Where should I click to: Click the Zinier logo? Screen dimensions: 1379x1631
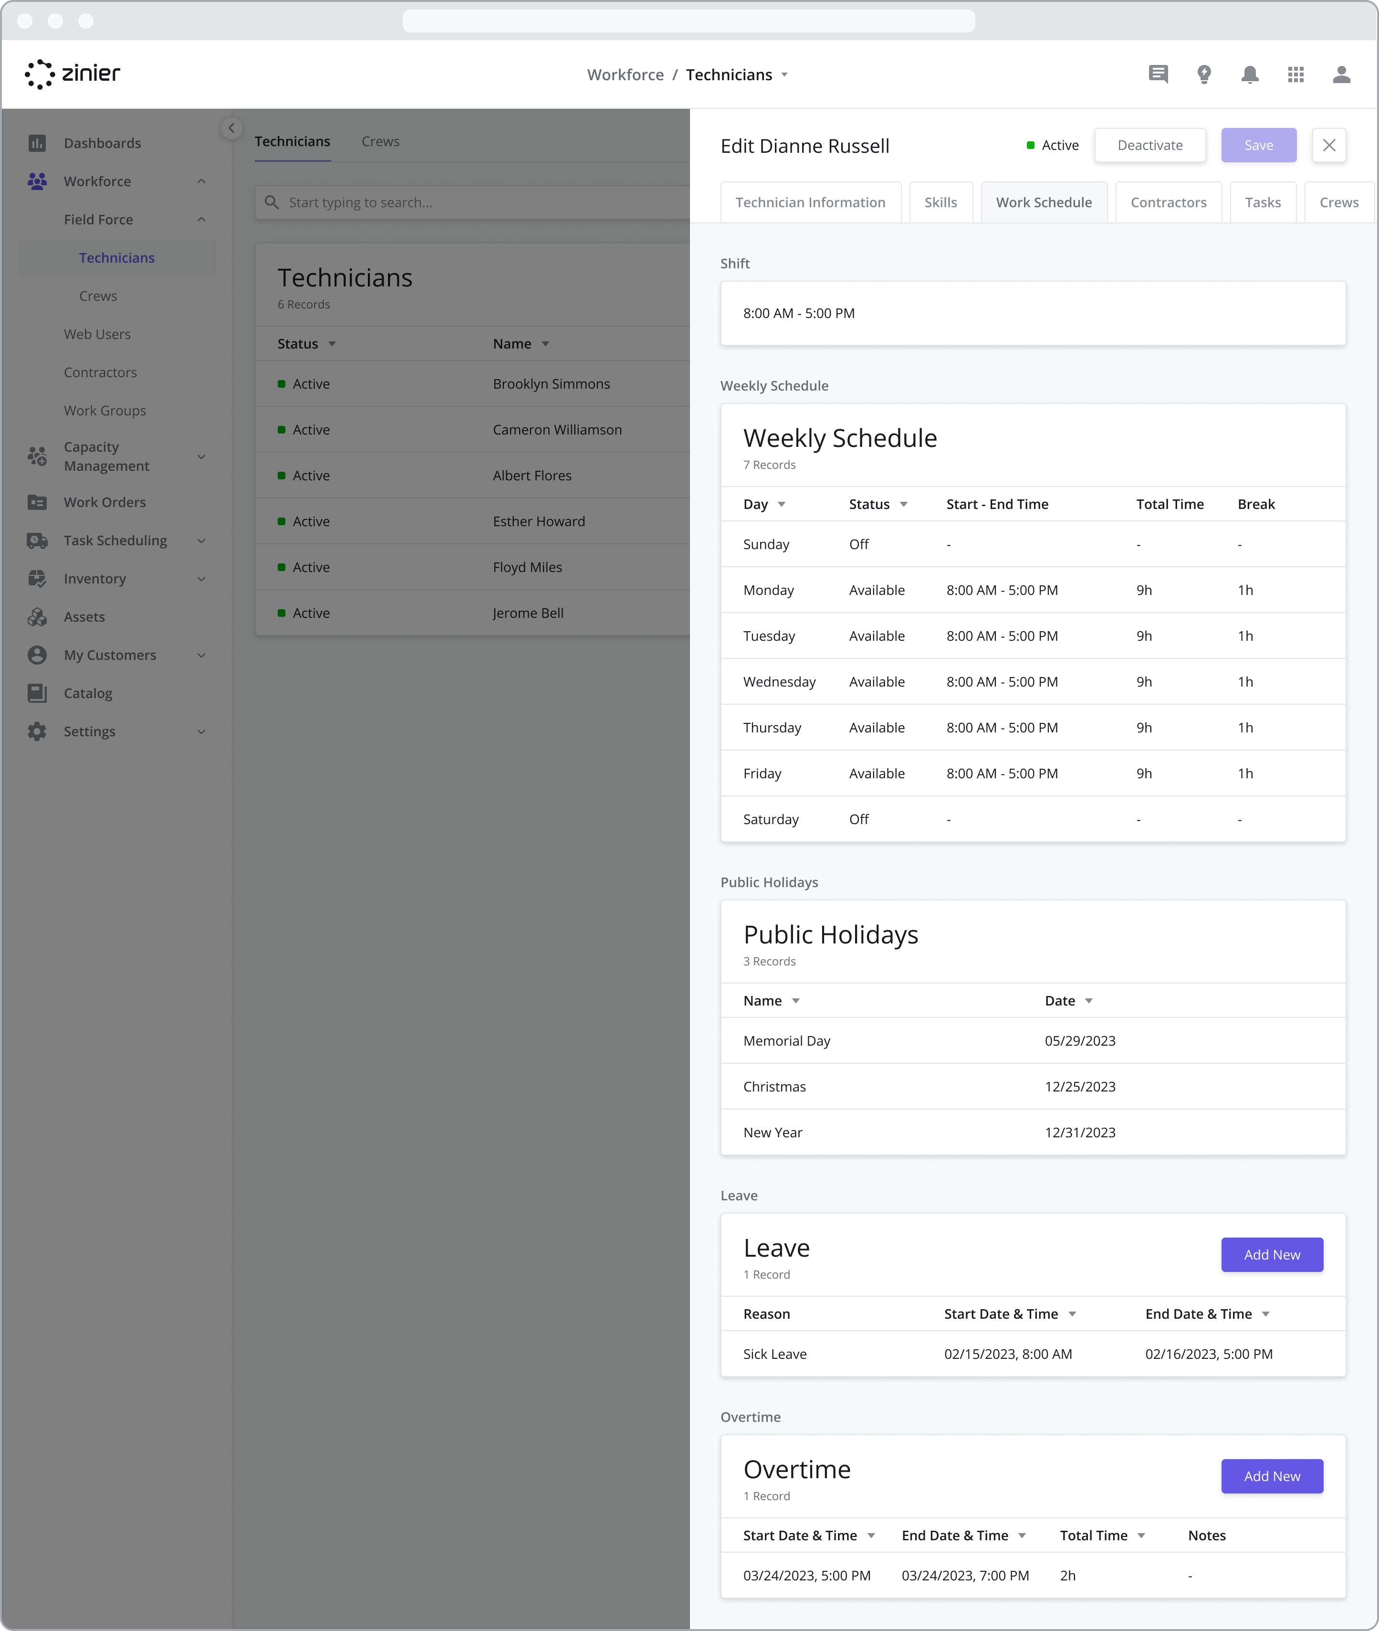(x=73, y=74)
